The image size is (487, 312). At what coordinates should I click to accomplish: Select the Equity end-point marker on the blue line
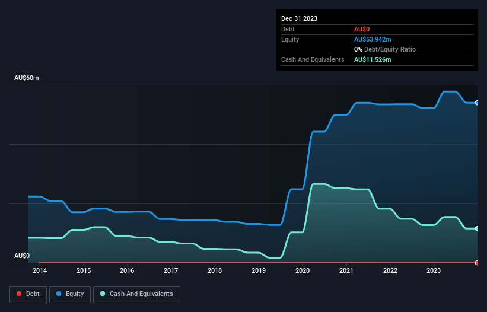click(x=477, y=103)
